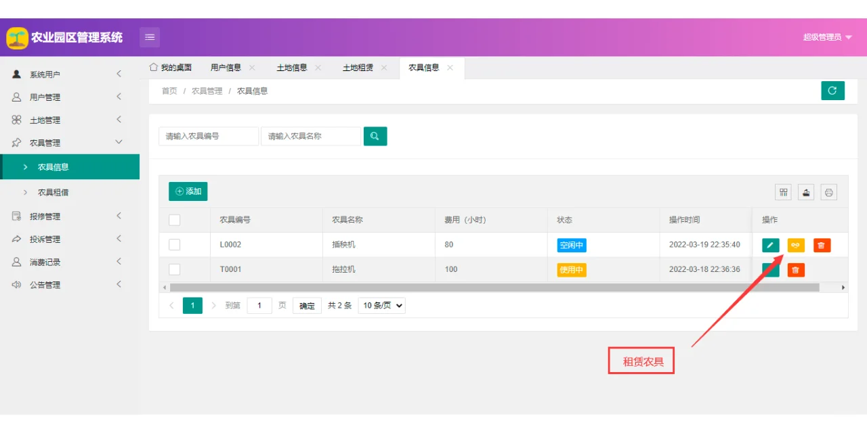Go to the next page arrow
This screenshot has height=433, width=867.
tap(214, 306)
